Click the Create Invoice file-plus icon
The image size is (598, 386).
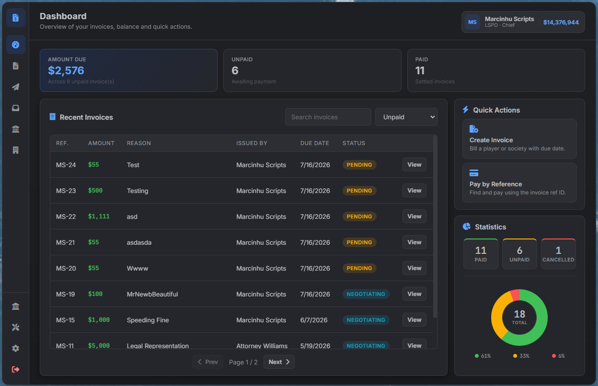point(473,129)
